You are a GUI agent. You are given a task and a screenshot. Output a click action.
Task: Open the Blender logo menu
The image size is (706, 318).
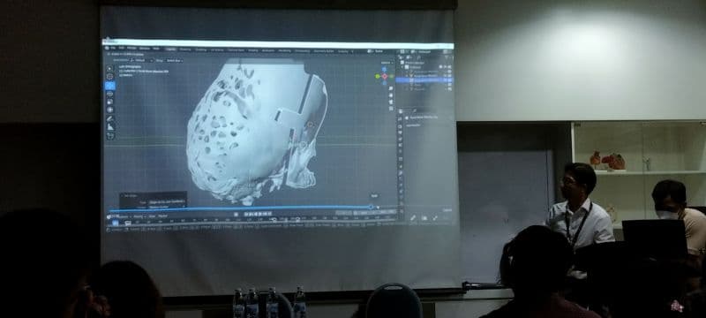tap(107, 49)
